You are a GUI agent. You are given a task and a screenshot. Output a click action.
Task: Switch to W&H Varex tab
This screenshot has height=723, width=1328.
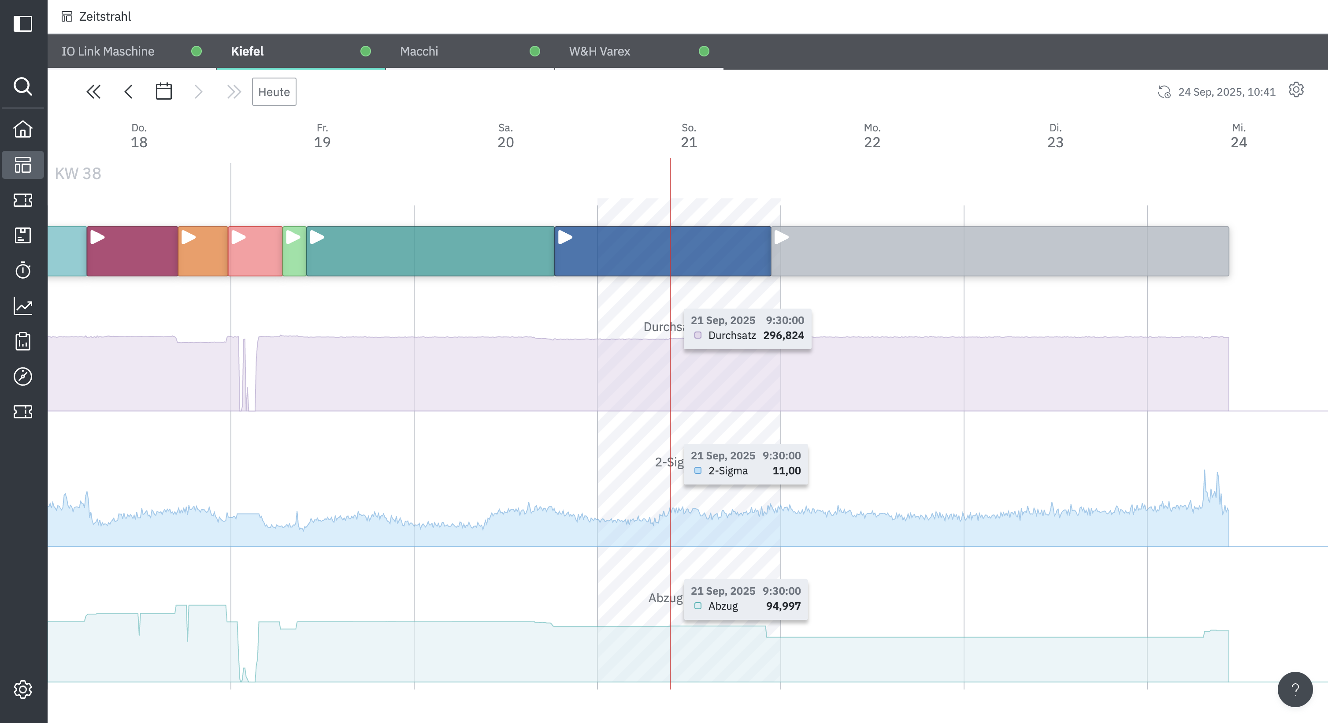pyautogui.click(x=599, y=51)
